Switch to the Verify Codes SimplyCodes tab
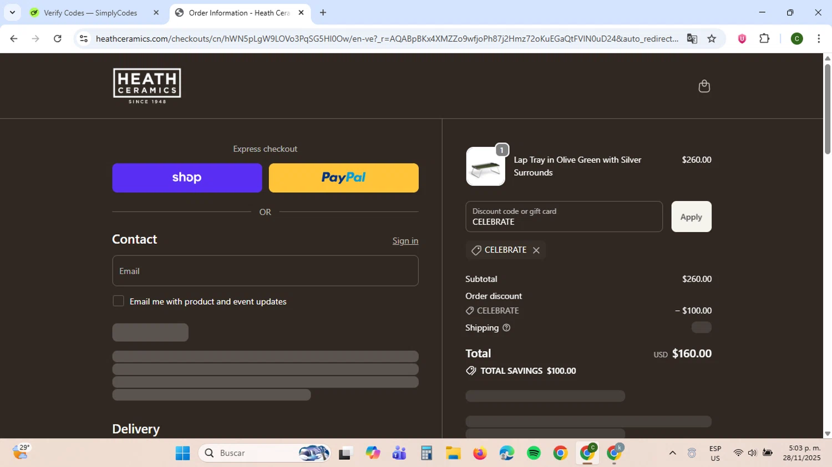This screenshot has width=832, height=467. point(90,13)
